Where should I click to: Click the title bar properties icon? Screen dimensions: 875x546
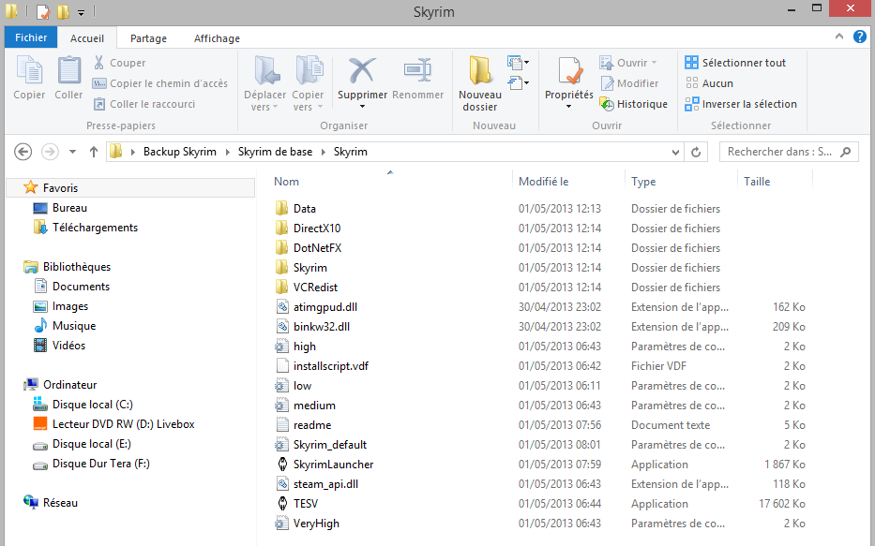click(x=43, y=11)
